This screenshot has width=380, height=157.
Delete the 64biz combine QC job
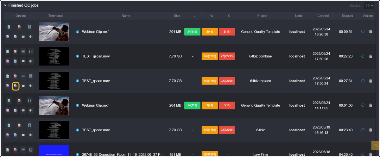[x=370, y=56]
